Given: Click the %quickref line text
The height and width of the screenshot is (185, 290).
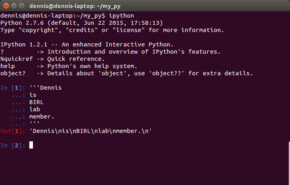Looking at the screenshot, I should [53, 59].
